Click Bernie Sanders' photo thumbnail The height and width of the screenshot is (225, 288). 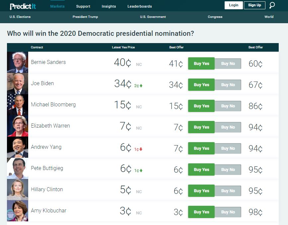point(18,62)
